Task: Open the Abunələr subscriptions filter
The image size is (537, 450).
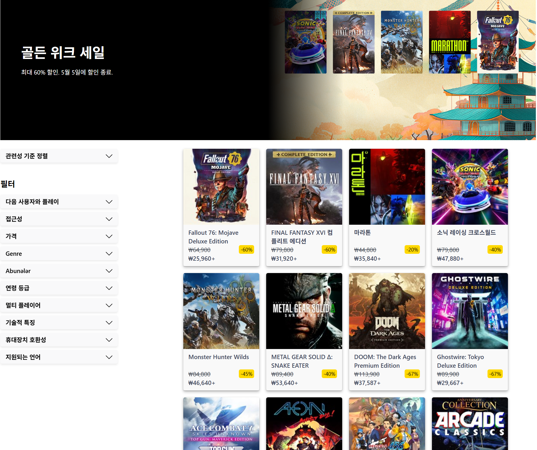Action: (x=59, y=271)
